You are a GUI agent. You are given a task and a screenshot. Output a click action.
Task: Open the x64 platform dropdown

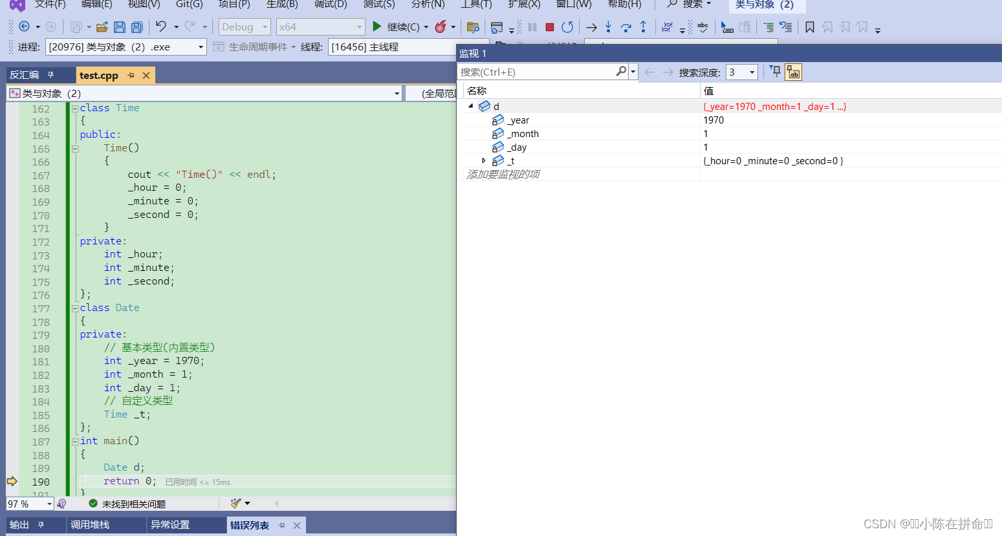click(x=321, y=27)
